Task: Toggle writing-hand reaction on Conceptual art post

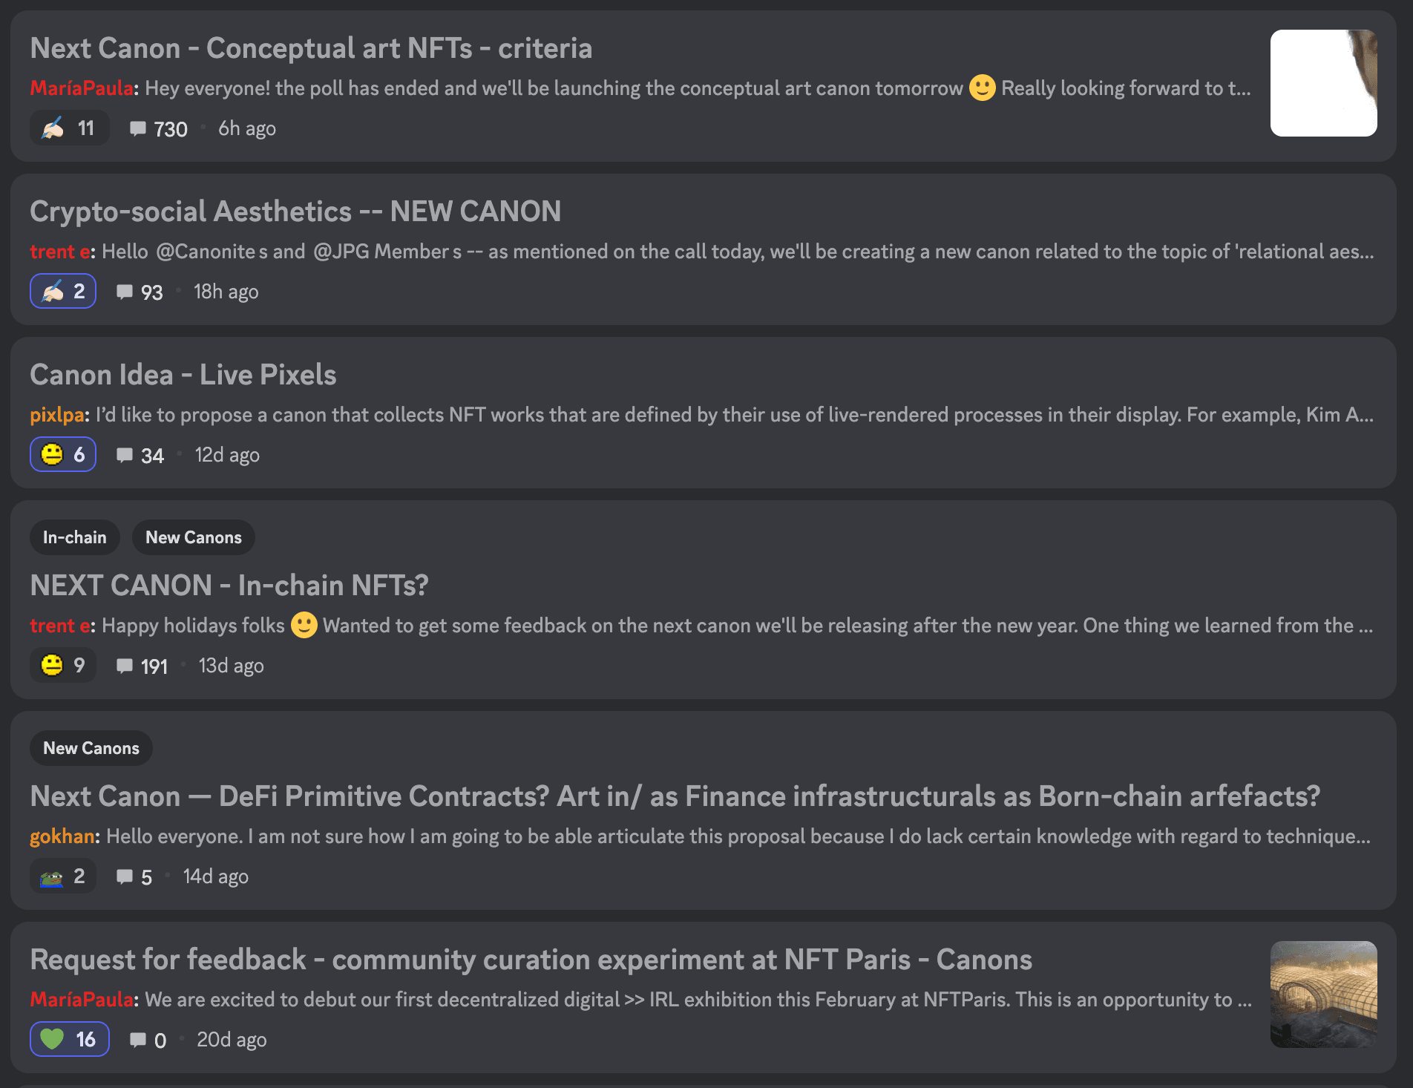Action: [x=69, y=128]
